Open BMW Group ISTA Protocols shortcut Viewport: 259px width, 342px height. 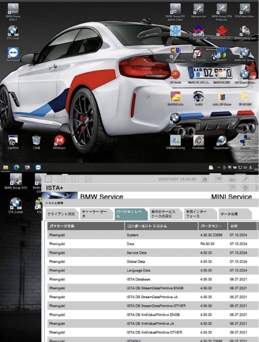pos(222,12)
